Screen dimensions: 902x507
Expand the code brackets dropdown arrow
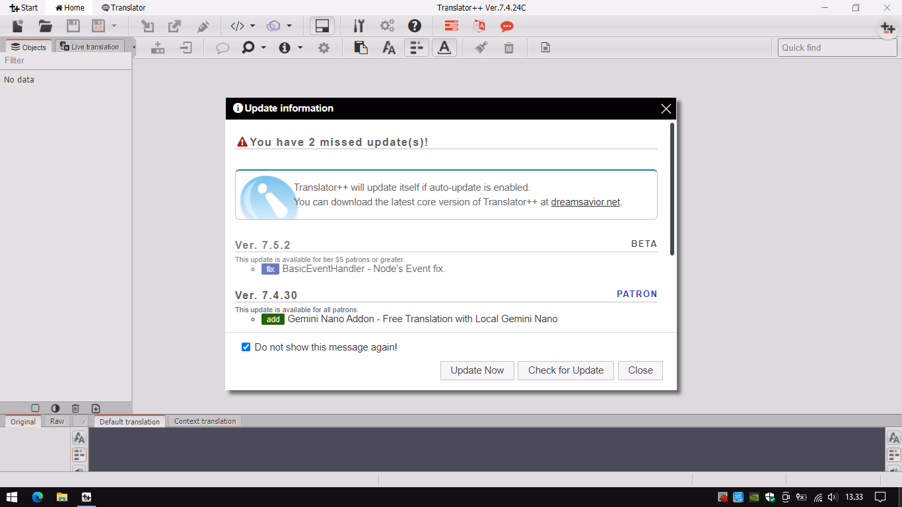(x=252, y=26)
